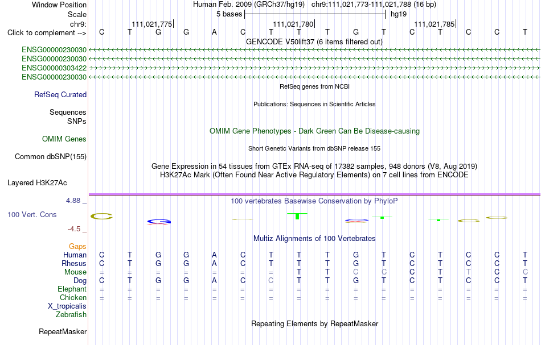Select the 'Scale' track label
Image resolution: width=541 pixels, height=345 pixels.
pos(77,14)
